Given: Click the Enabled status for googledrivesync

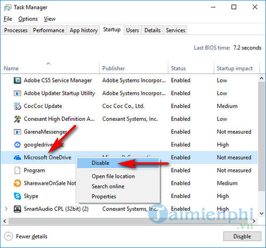Looking at the screenshot, I should tap(180, 145).
